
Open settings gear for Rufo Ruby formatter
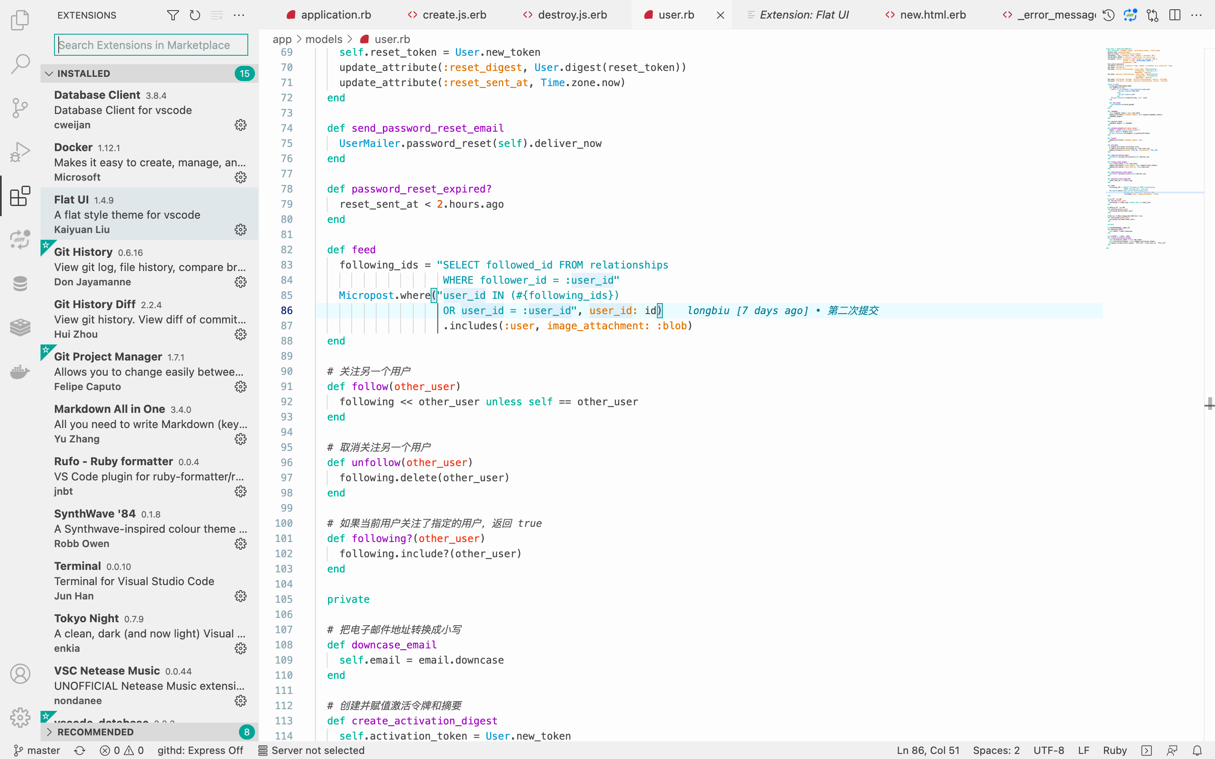pos(240,491)
